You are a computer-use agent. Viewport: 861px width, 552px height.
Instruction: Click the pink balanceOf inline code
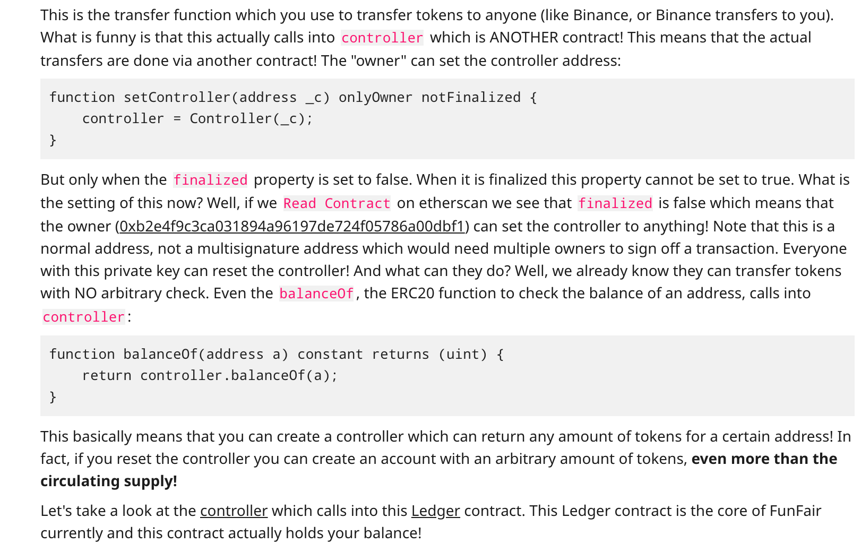[316, 294]
